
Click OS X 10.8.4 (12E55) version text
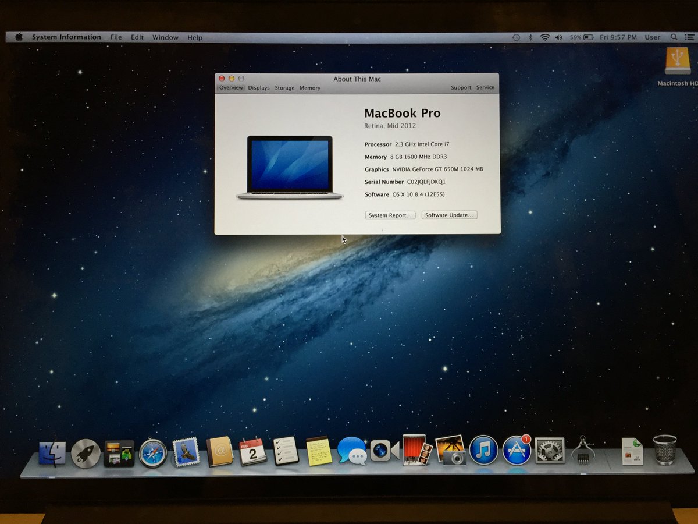[x=418, y=194]
